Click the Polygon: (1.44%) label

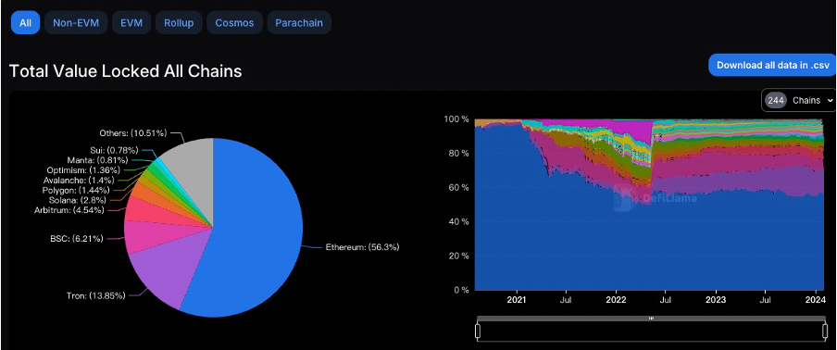point(76,190)
